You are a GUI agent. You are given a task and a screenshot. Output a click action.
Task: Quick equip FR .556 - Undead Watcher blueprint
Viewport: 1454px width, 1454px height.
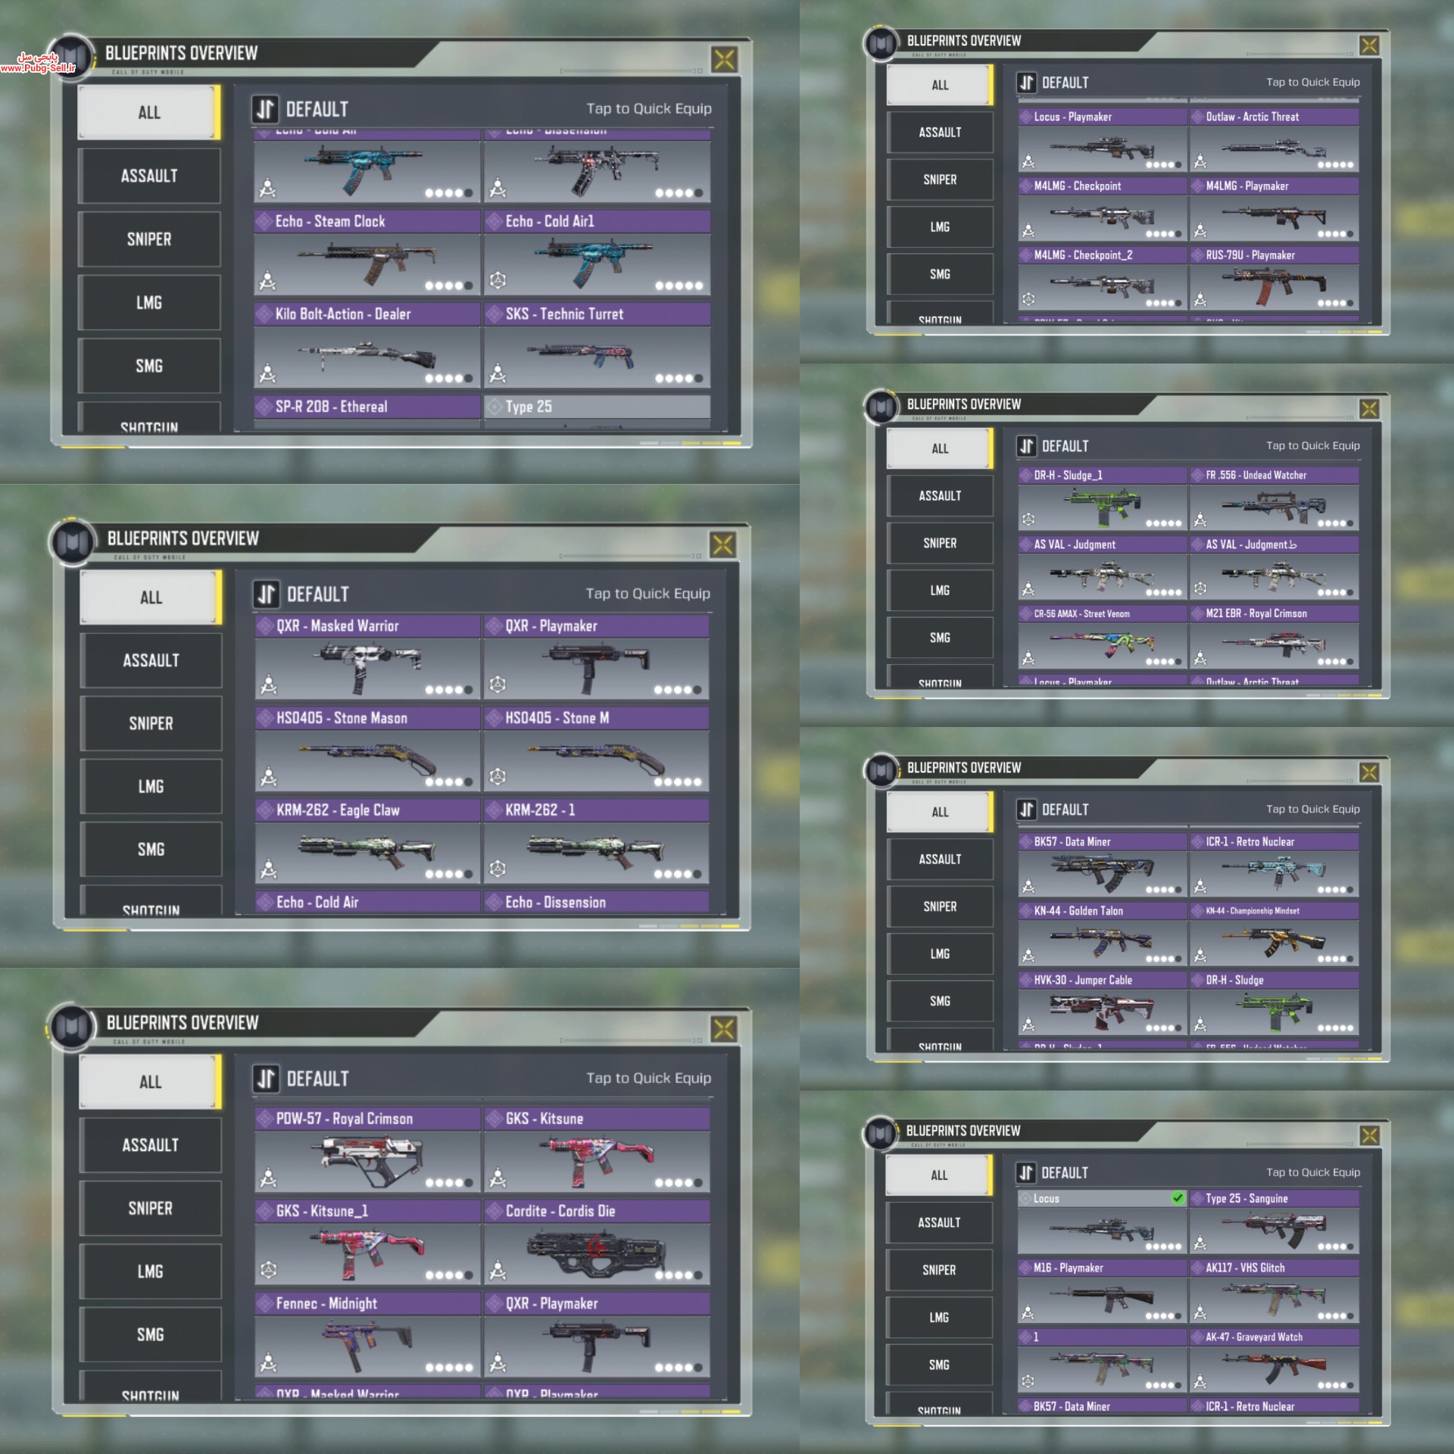1274,499
